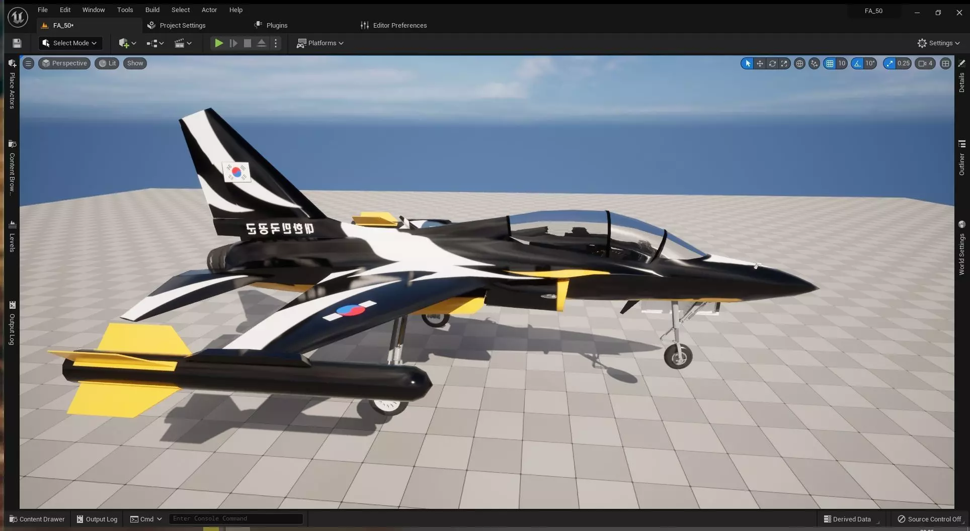The height and width of the screenshot is (531, 970).
Task: Open the scale snap 0.25 value menu
Action: 904,63
